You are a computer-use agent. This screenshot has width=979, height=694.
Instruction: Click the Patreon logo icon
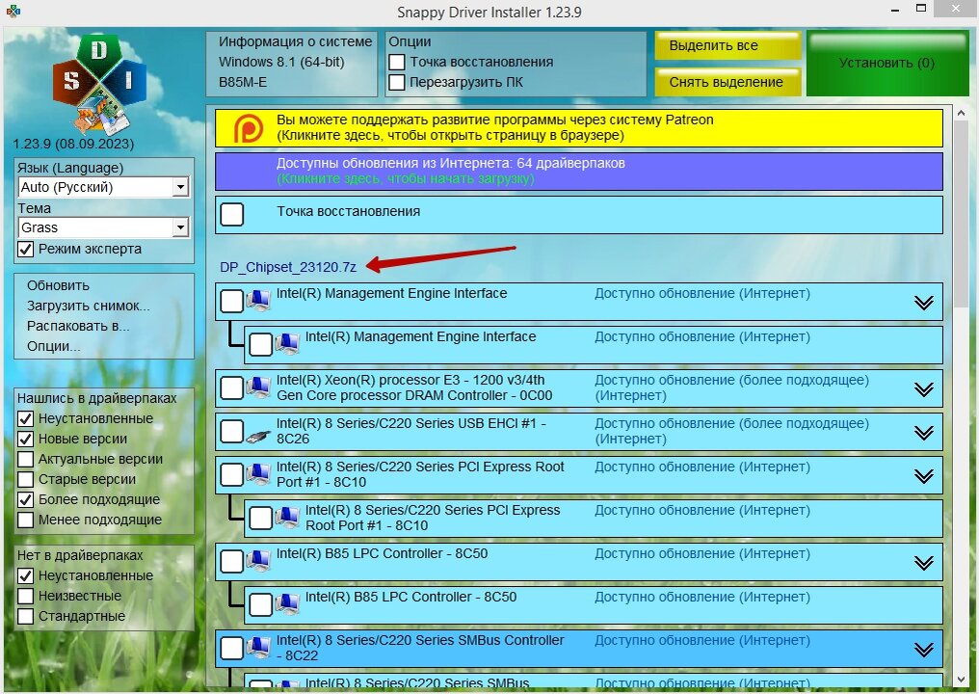coord(248,128)
